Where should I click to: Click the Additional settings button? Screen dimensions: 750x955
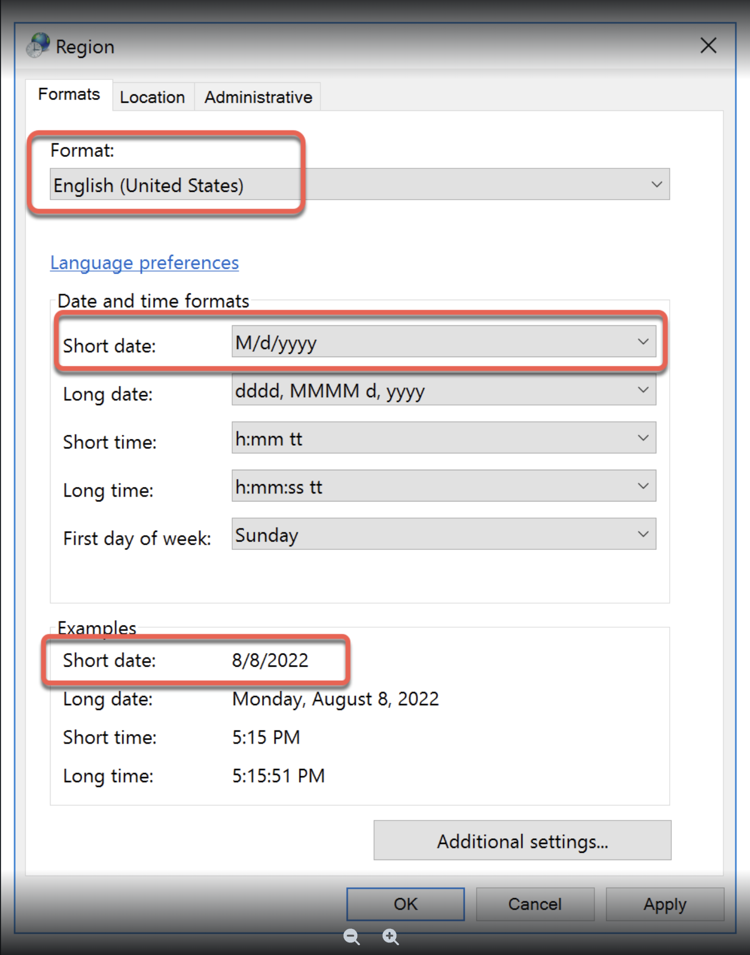522,840
